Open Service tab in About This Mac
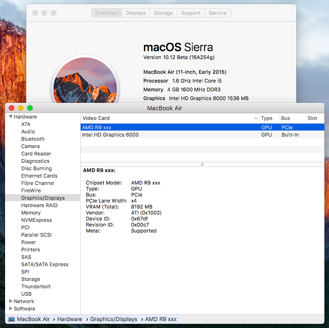This screenshot has width=329, height=328. point(217,13)
